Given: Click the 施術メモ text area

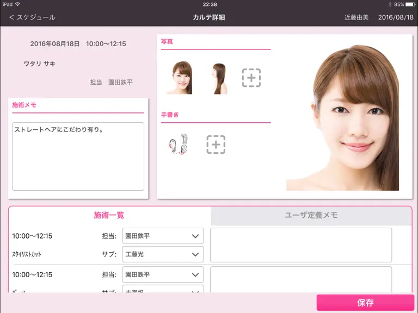Looking at the screenshot, I should pyautogui.click(x=78, y=156).
